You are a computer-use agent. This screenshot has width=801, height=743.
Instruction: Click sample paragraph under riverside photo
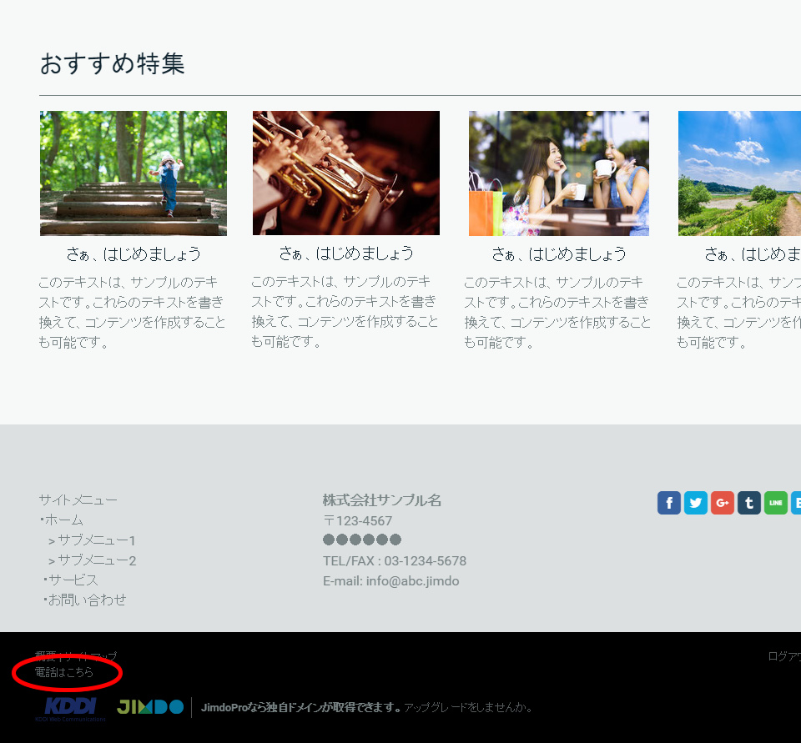click(738, 312)
